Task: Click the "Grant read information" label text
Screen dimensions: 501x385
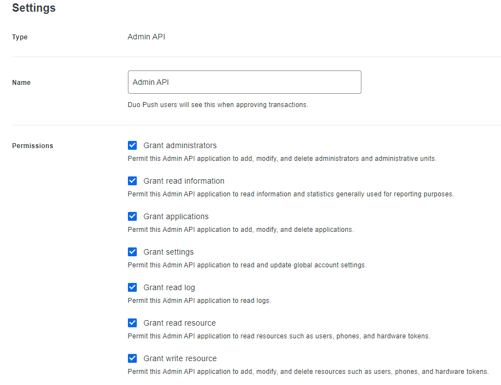Action: coord(183,181)
